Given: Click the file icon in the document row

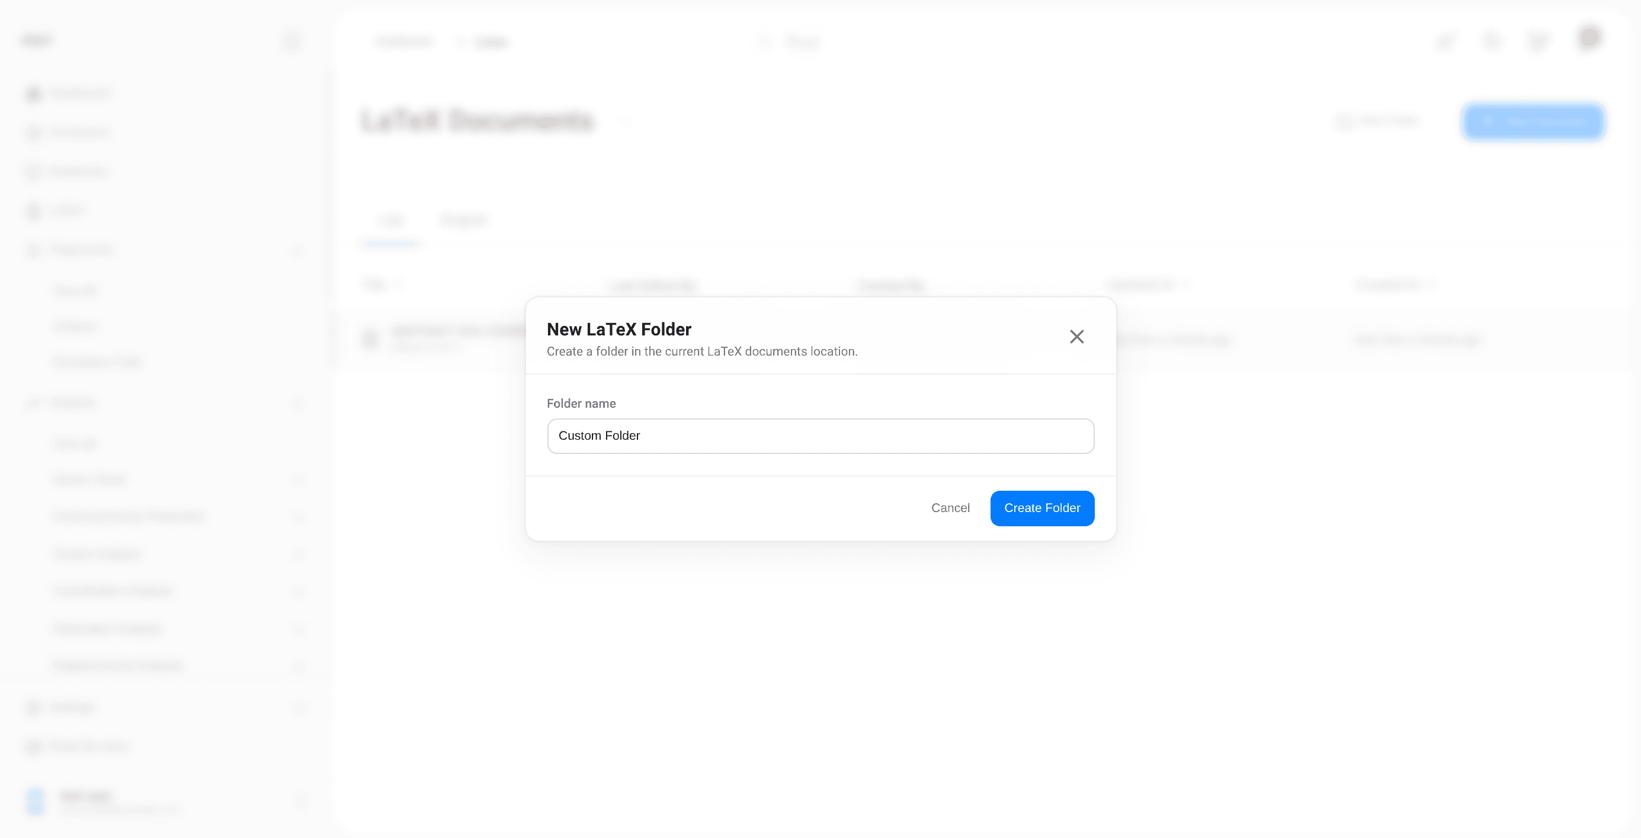Looking at the screenshot, I should click(x=370, y=338).
